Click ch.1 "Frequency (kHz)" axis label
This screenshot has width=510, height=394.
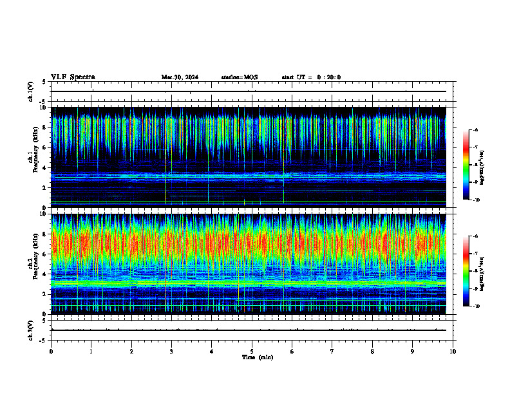click(35, 150)
